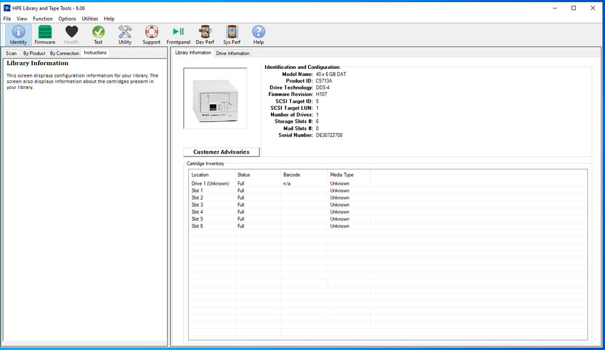Click the firmware revision H107 value
Viewport: 605px width, 350px height.
(x=321, y=94)
